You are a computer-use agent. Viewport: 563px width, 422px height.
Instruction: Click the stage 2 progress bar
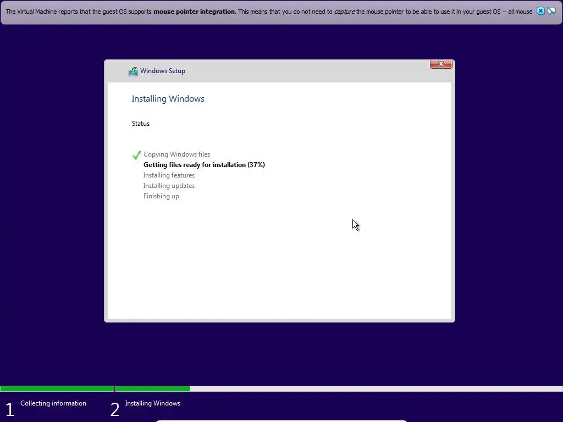[339, 388]
